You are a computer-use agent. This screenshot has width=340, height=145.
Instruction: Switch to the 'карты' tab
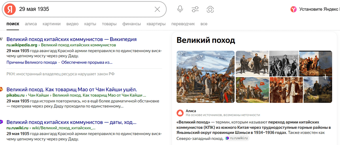90,24
